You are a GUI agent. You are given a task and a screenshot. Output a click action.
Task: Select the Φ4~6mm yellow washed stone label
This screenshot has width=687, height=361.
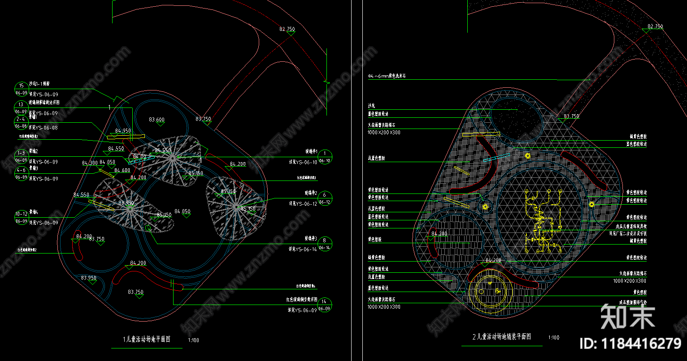point(387,77)
